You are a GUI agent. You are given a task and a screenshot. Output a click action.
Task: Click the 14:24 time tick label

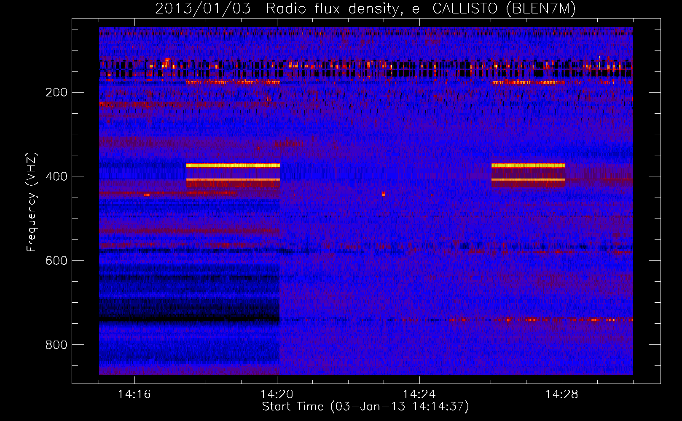[x=419, y=394]
